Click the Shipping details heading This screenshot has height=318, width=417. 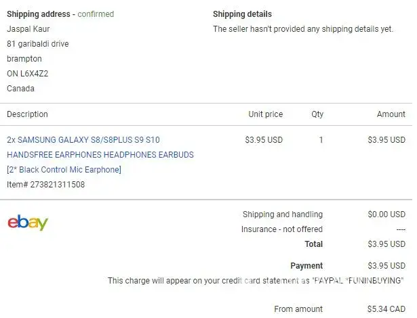tap(242, 14)
